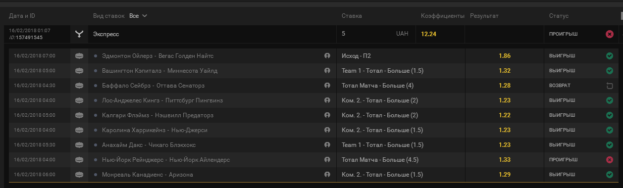Click the red loss icon for Экспресс bet
Viewport: 623px width, 188px height.
tap(610, 34)
